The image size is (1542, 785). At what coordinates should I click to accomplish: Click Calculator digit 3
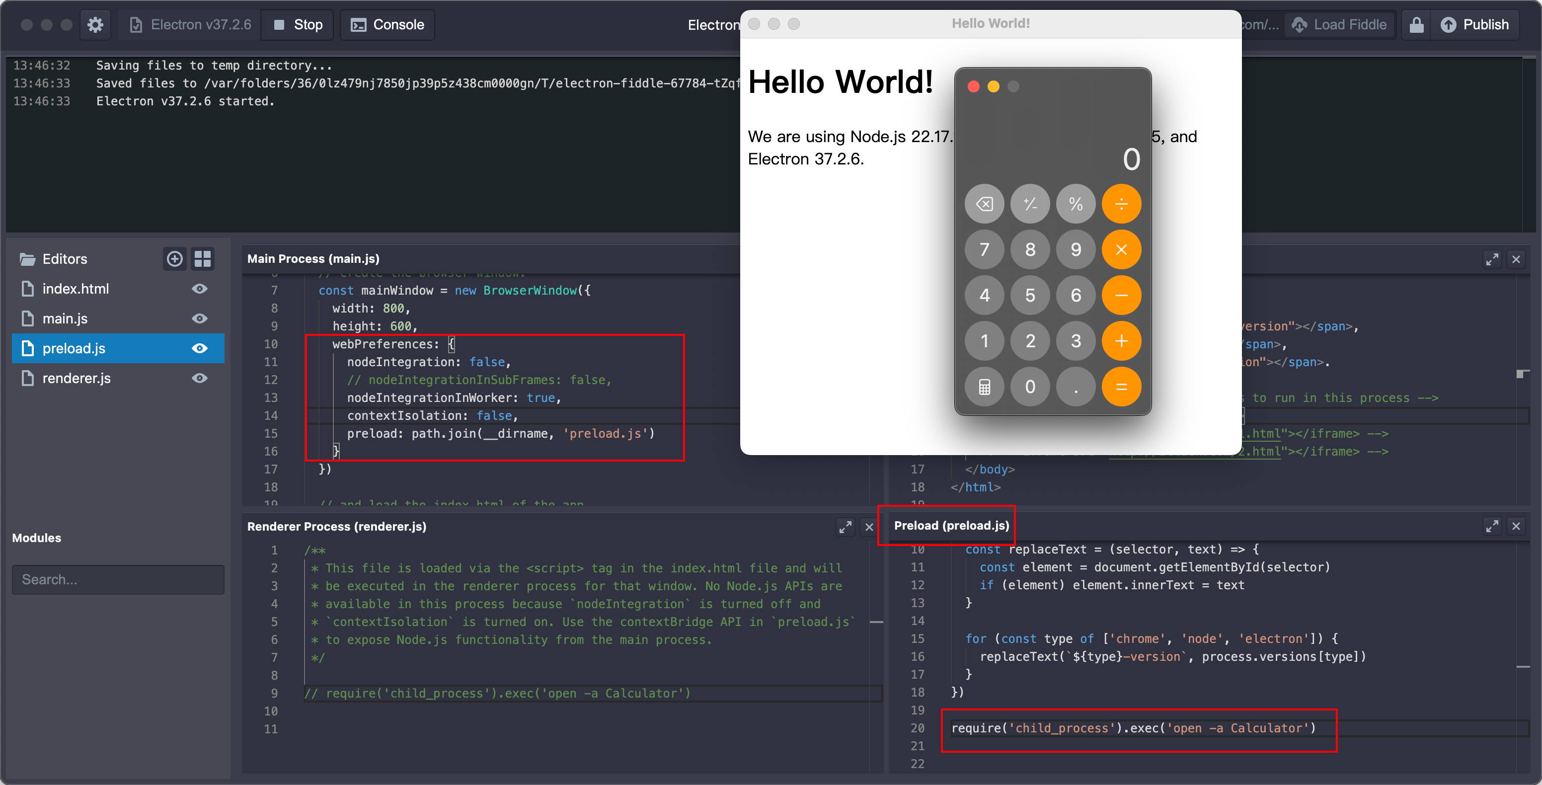(1076, 341)
